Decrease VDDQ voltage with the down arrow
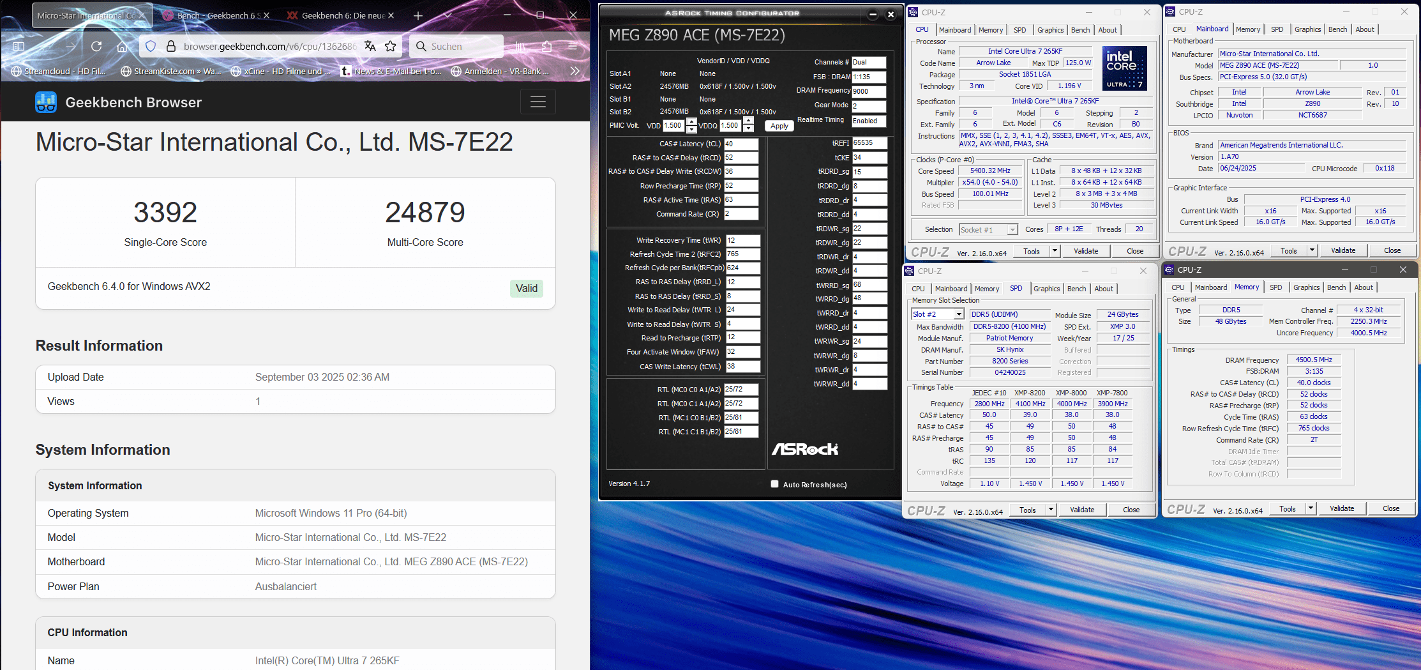1421x670 pixels. coord(749,129)
